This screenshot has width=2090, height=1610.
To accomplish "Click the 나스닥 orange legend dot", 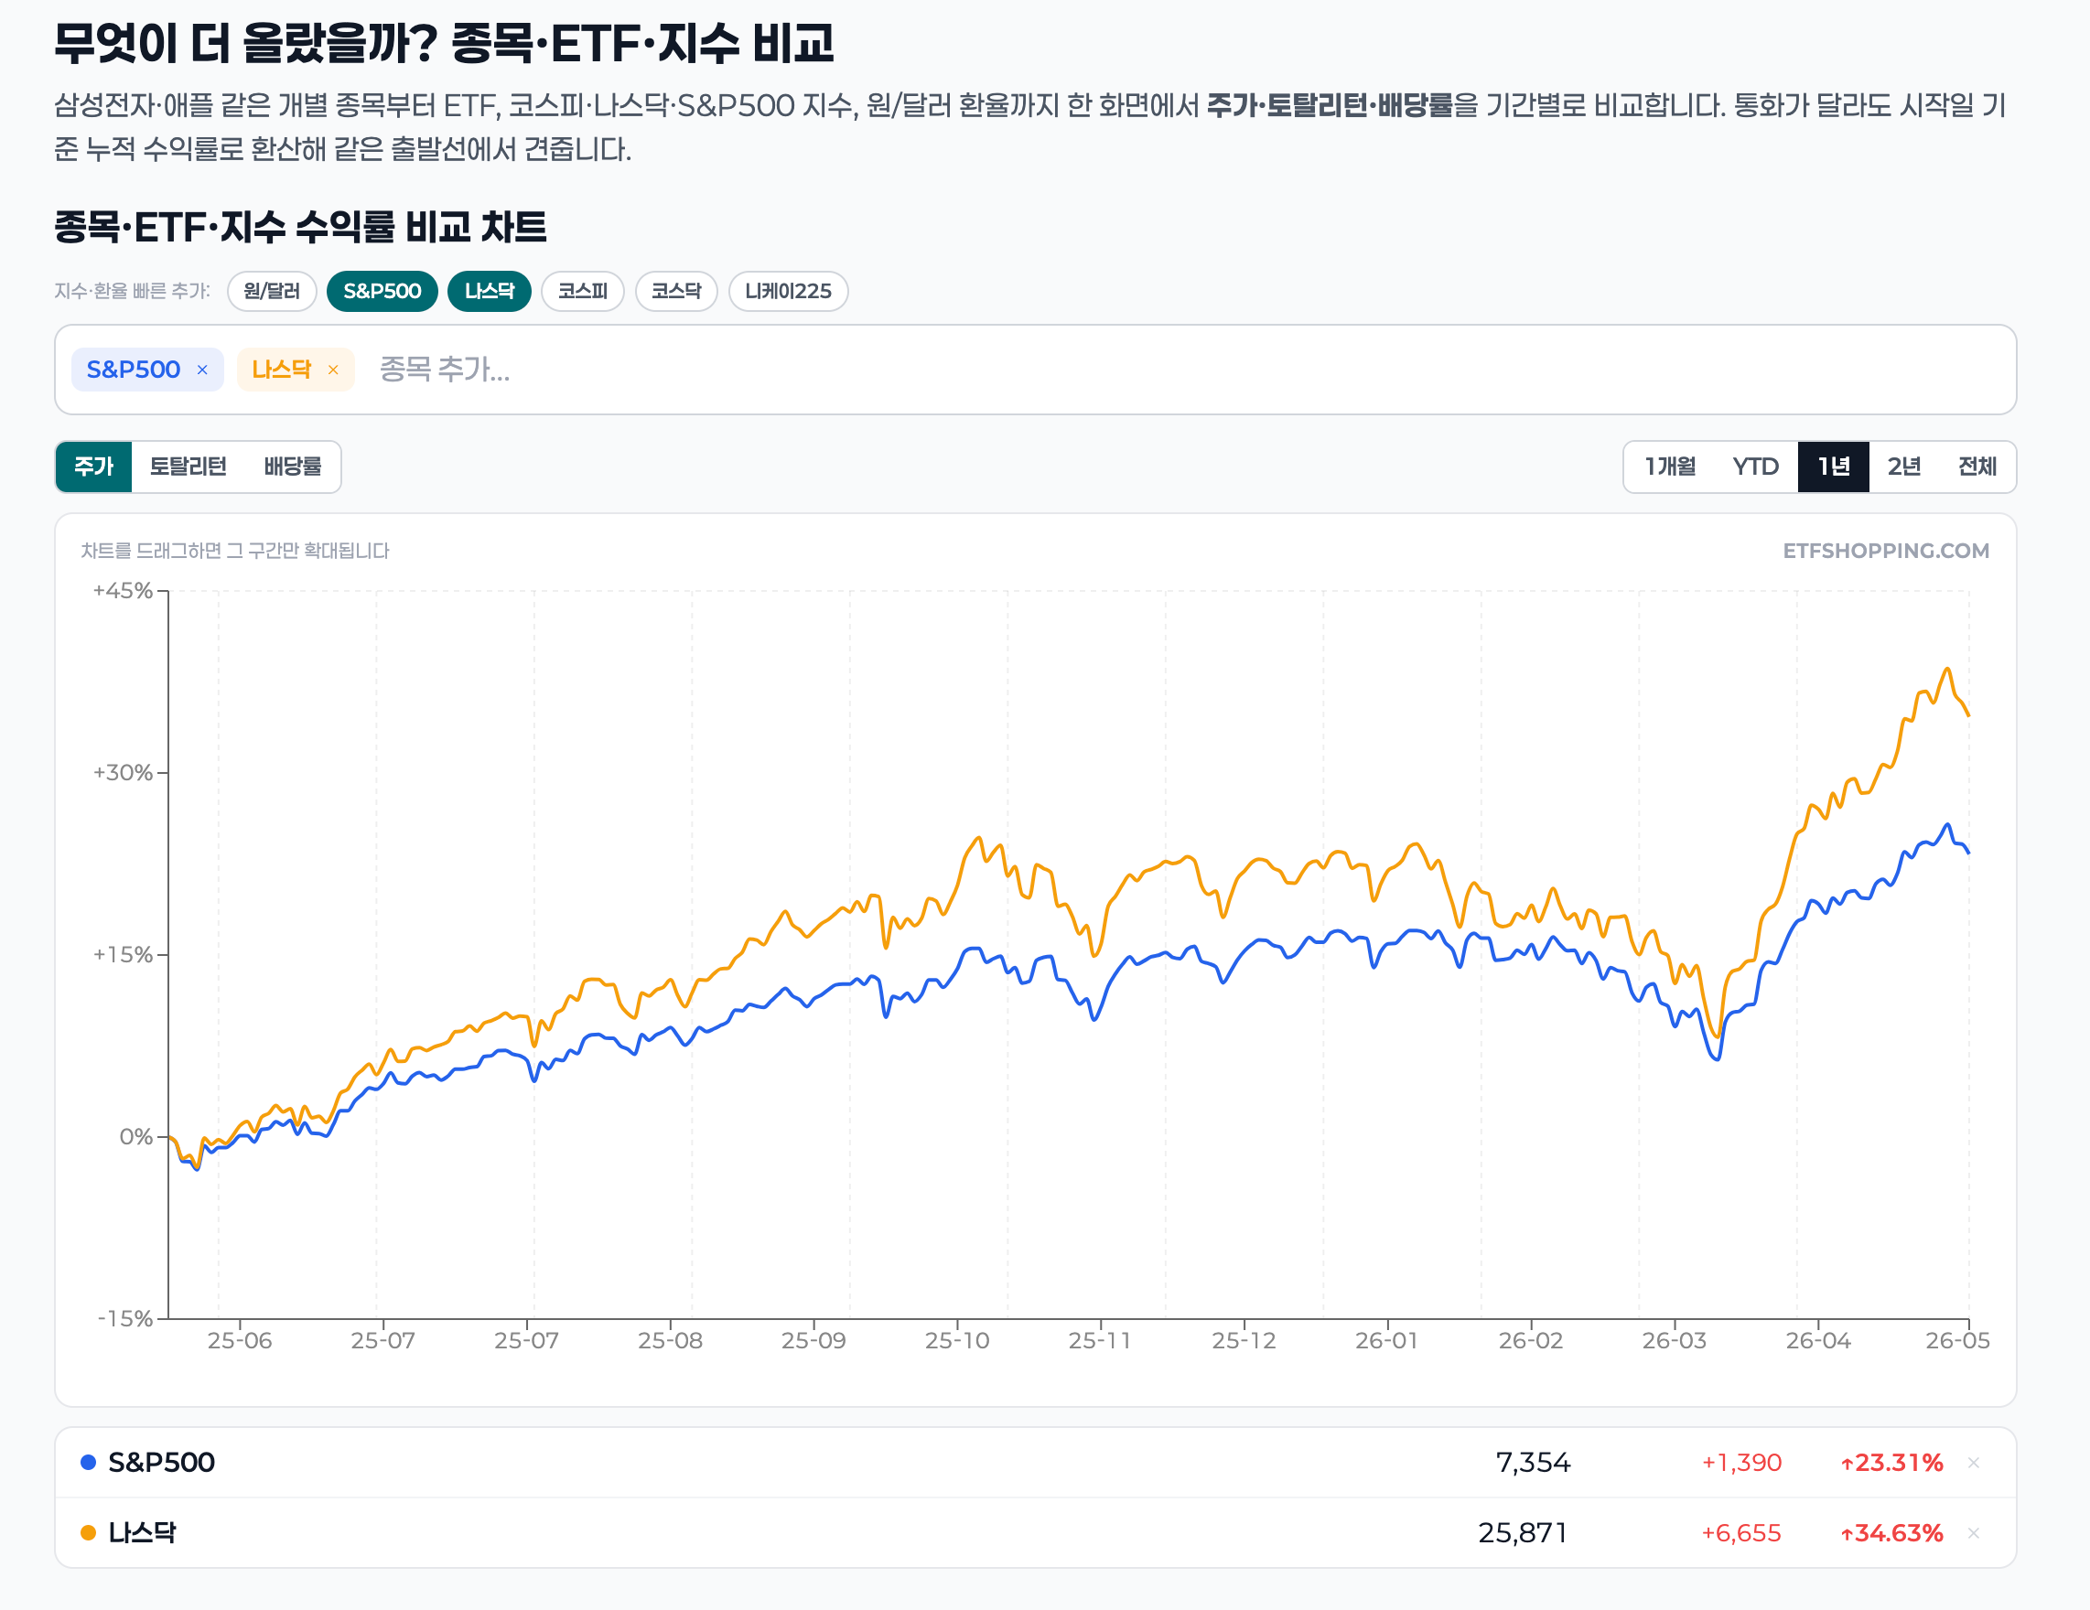I will point(88,1533).
